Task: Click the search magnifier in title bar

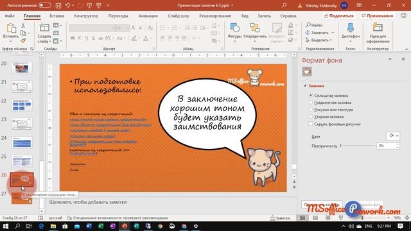Action: pos(284,6)
